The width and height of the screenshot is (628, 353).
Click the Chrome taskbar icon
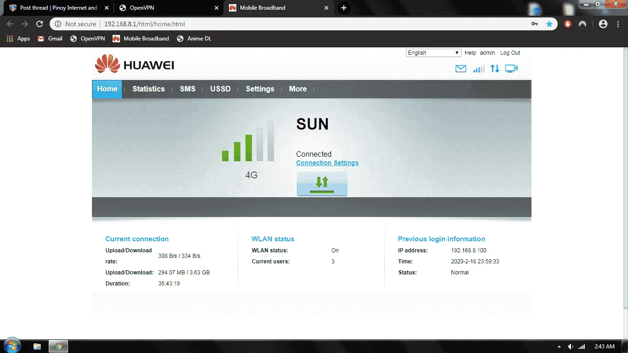pyautogui.click(x=58, y=346)
